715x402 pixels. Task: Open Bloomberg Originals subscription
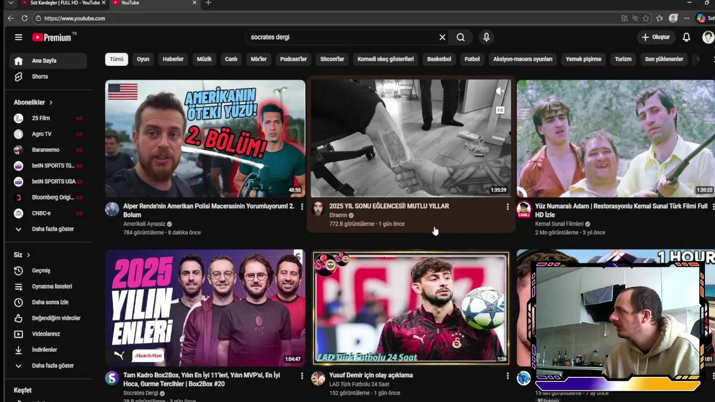pos(48,197)
